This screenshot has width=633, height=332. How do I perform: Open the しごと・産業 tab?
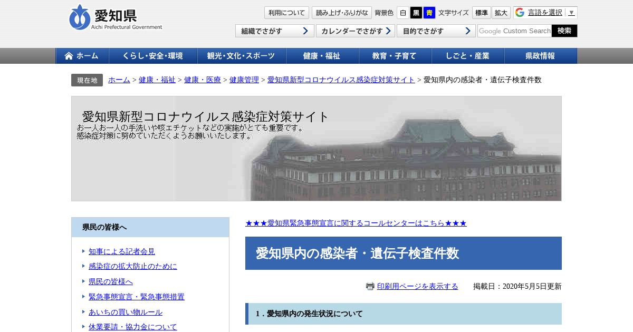click(x=468, y=56)
